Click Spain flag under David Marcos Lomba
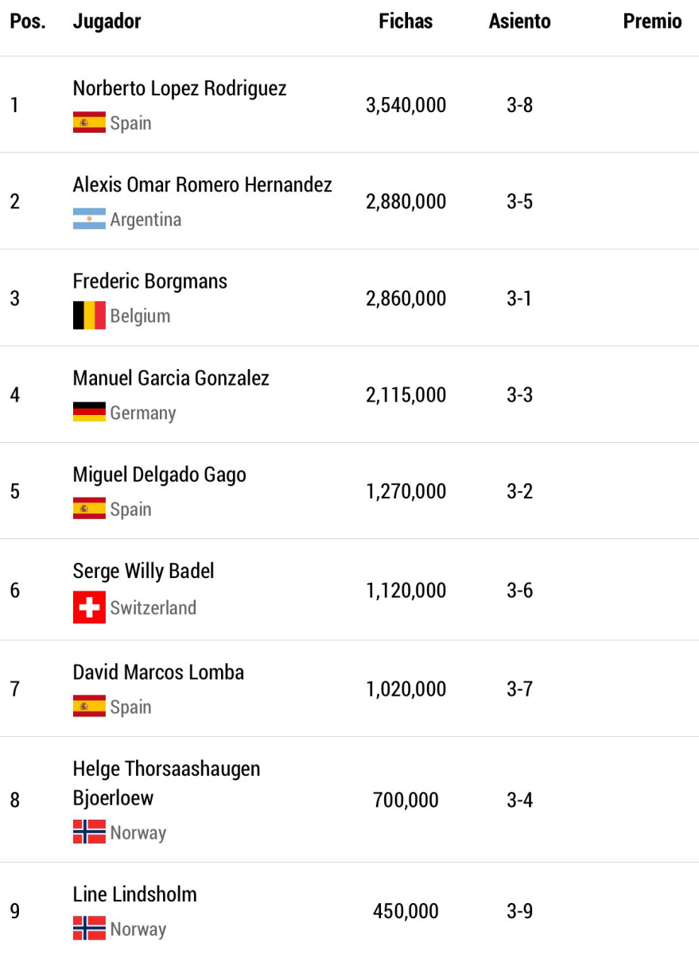 [x=89, y=706]
